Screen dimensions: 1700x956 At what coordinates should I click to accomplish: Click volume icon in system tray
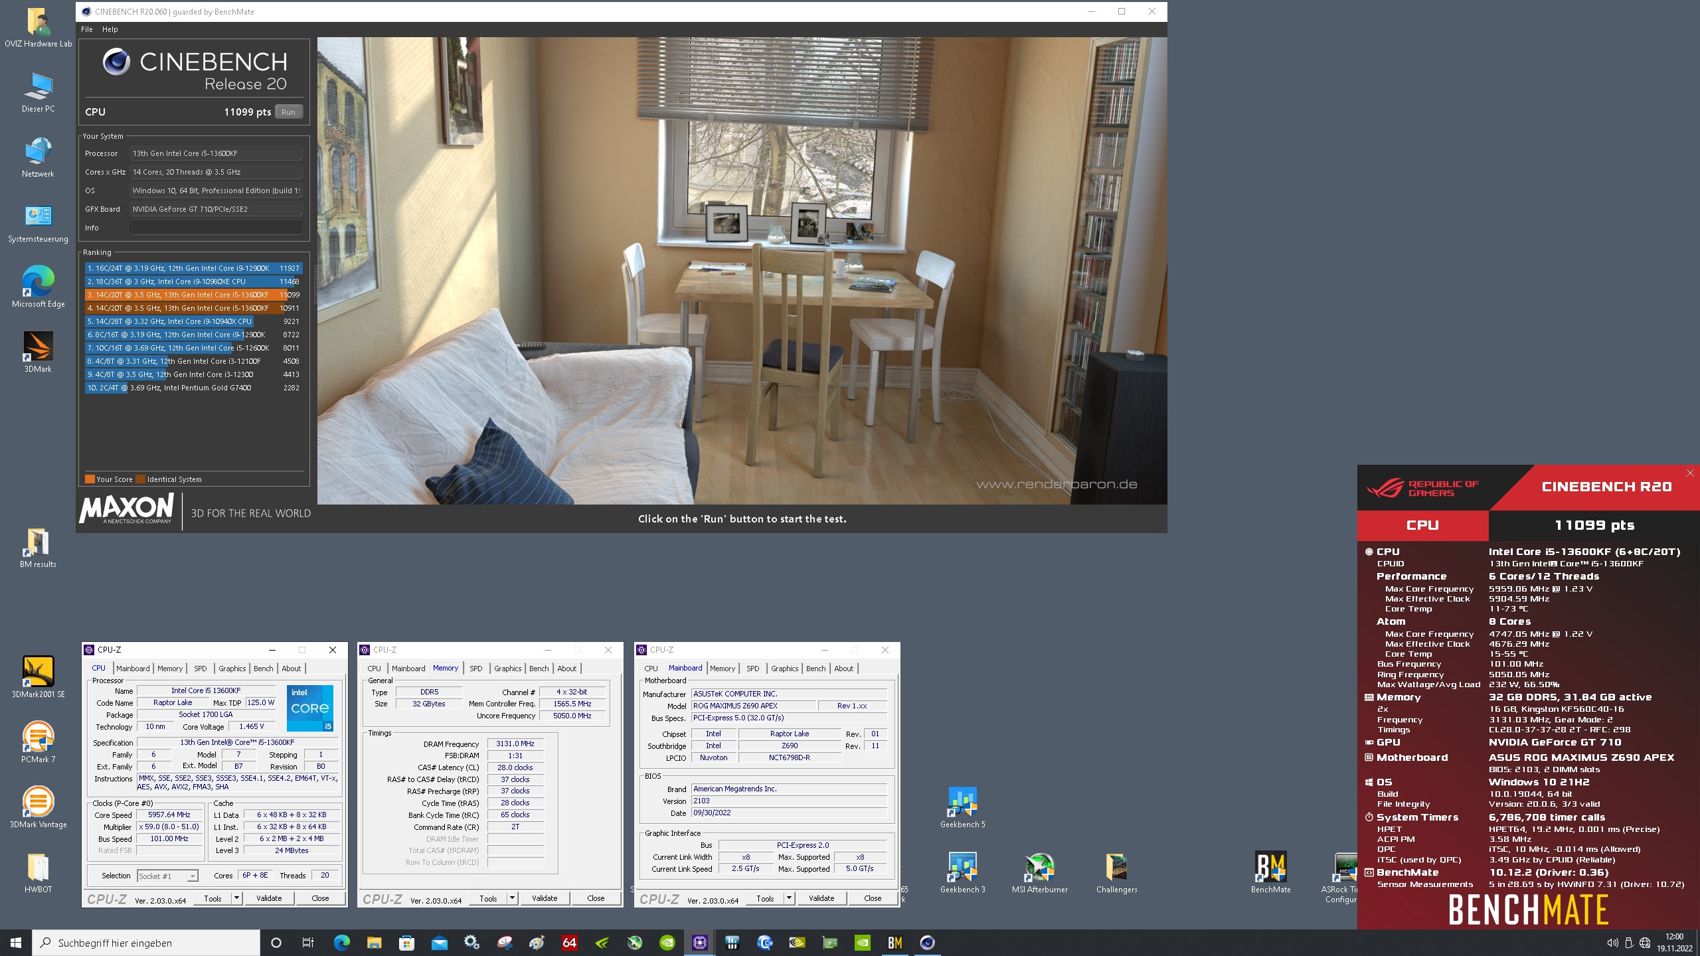tap(1612, 943)
